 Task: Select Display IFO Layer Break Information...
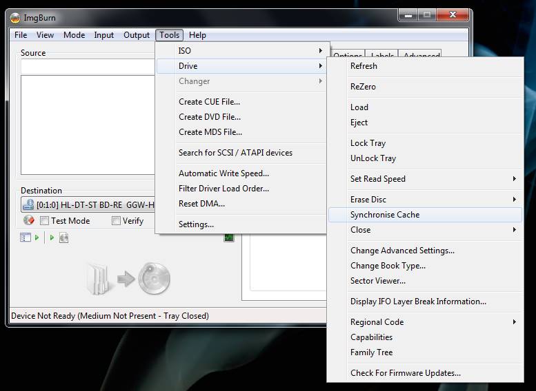(x=425, y=302)
